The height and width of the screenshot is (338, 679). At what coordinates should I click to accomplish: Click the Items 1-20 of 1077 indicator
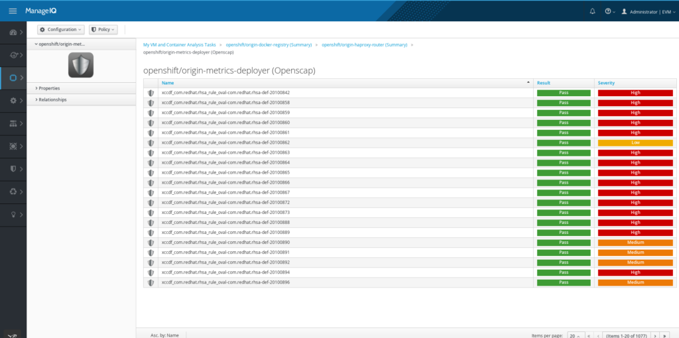[626, 335]
